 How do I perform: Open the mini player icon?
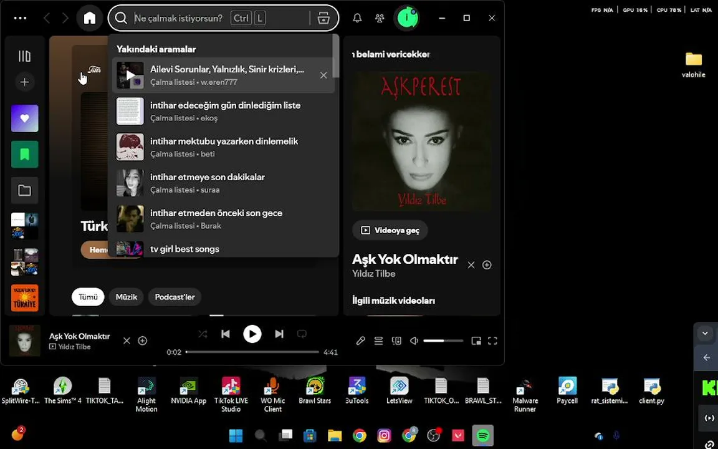[x=476, y=341]
